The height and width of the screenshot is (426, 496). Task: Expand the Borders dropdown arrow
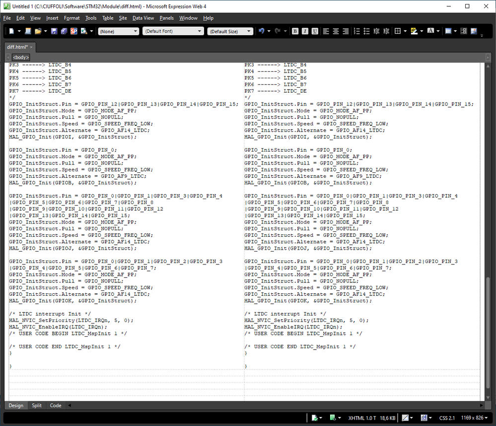(405, 31)
